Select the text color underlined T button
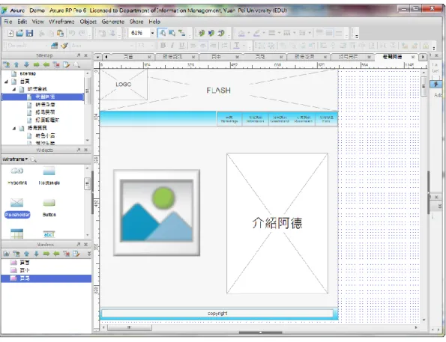 [x=236, y=46]
